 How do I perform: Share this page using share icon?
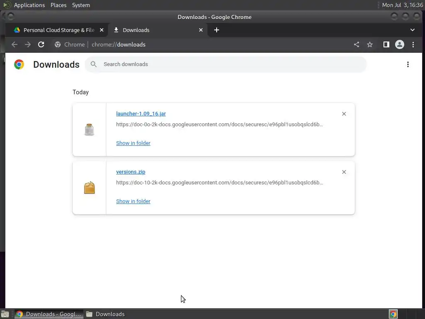click(x=357, y=44)
